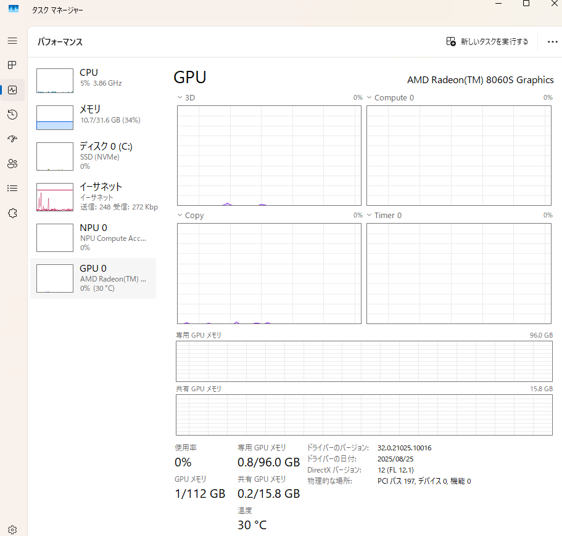Open the hamburger navigation menu
Image resolution: width=562 pixels, height=536 pixels.
12,41
